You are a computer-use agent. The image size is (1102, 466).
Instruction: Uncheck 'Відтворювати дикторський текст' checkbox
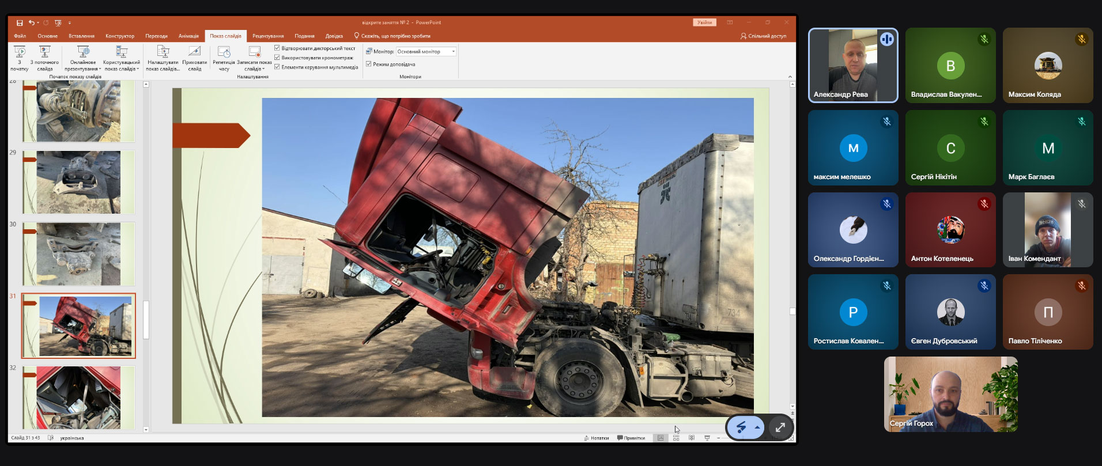click(277, 48)
